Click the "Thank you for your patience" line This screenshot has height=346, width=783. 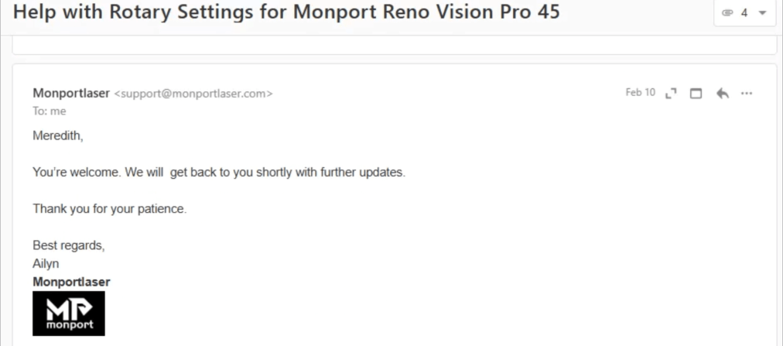click(x=110, y=208)
